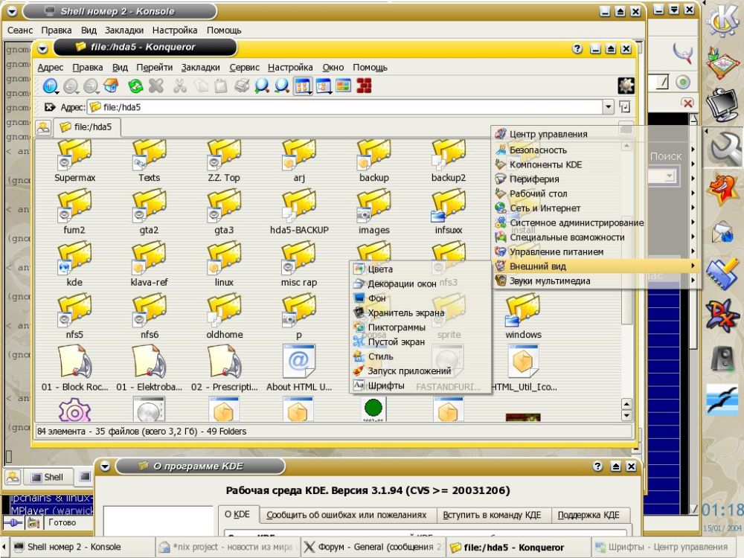Switch to Сообщить об ошибках или пожеланиях tab
The width and height of the screenshot is (744, 558).
(347, 515)
